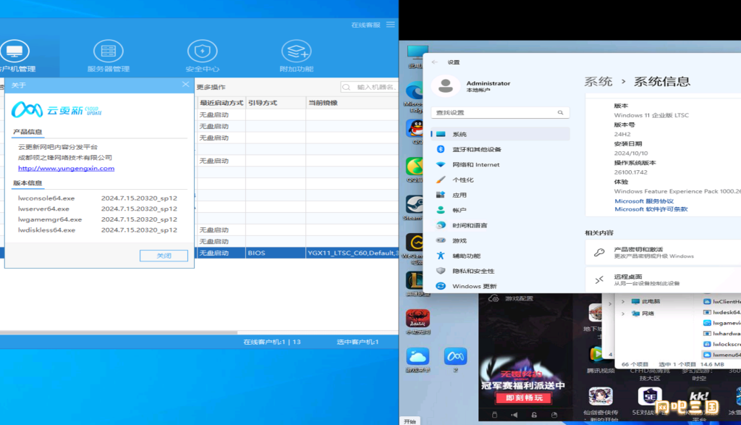Open 远程桌面 settings
The width and height of the screenshot is (741, 425).
(663, 280)
